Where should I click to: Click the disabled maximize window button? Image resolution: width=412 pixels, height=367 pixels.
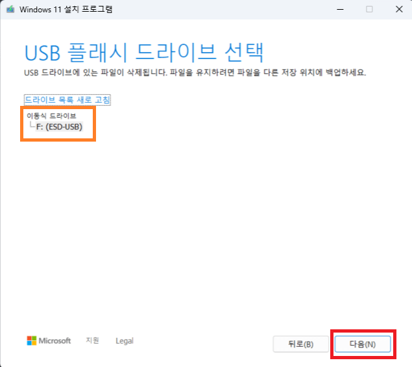(x=369, y=10)
